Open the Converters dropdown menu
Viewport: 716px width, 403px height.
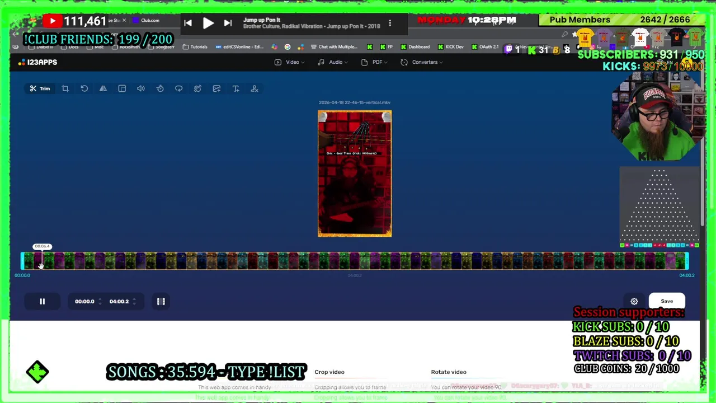pyautogui.click(x=422, y=62)
